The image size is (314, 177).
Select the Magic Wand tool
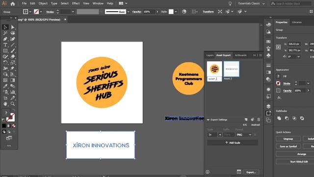click(5, 33)
